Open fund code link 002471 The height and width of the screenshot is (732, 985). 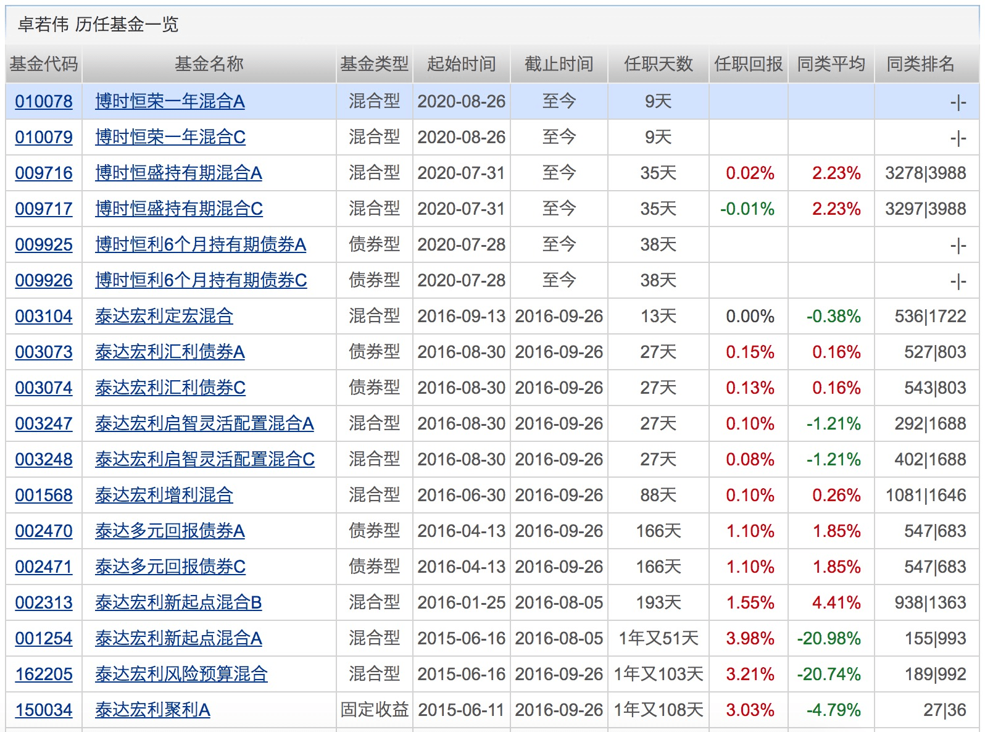(44, 567)
